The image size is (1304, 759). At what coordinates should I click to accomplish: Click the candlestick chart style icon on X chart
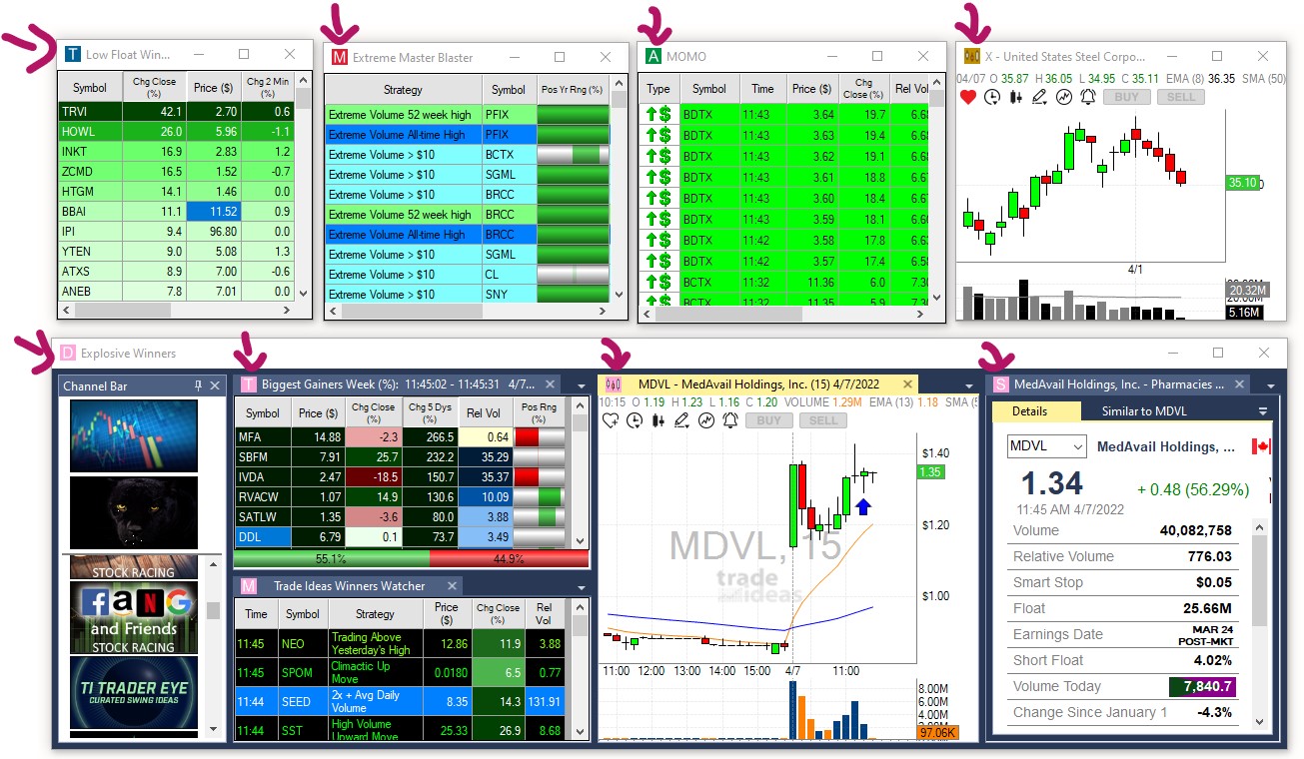(x=1016, y=97)
